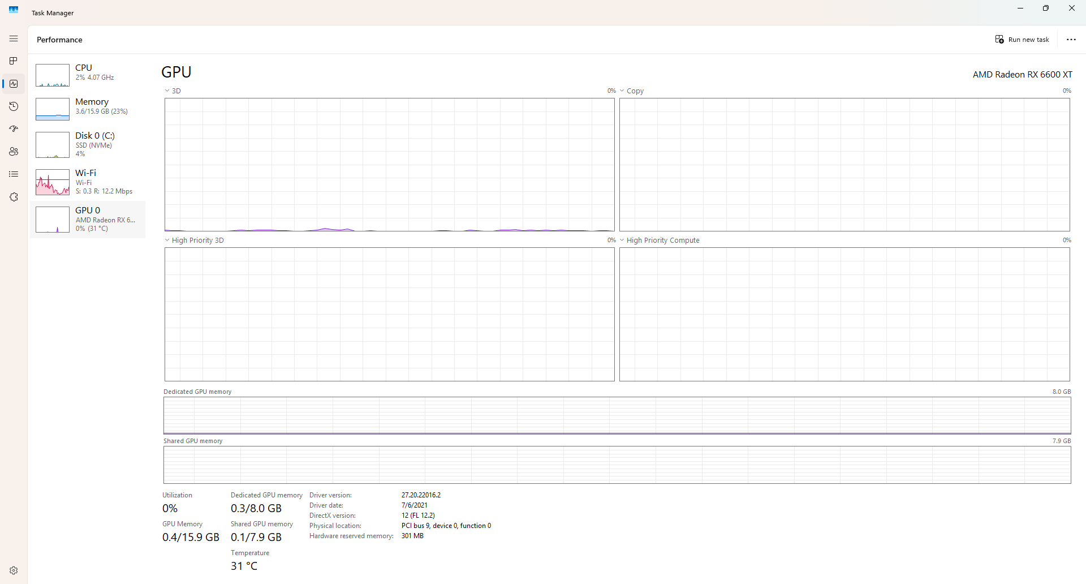Go to Processes page icon

[x=14, y=61]
